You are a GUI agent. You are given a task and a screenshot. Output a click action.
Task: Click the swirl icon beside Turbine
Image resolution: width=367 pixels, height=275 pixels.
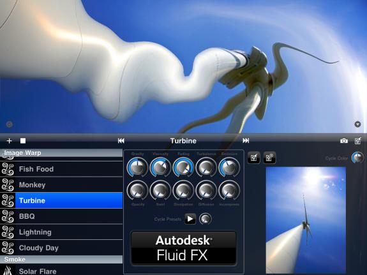click(8, 200)
